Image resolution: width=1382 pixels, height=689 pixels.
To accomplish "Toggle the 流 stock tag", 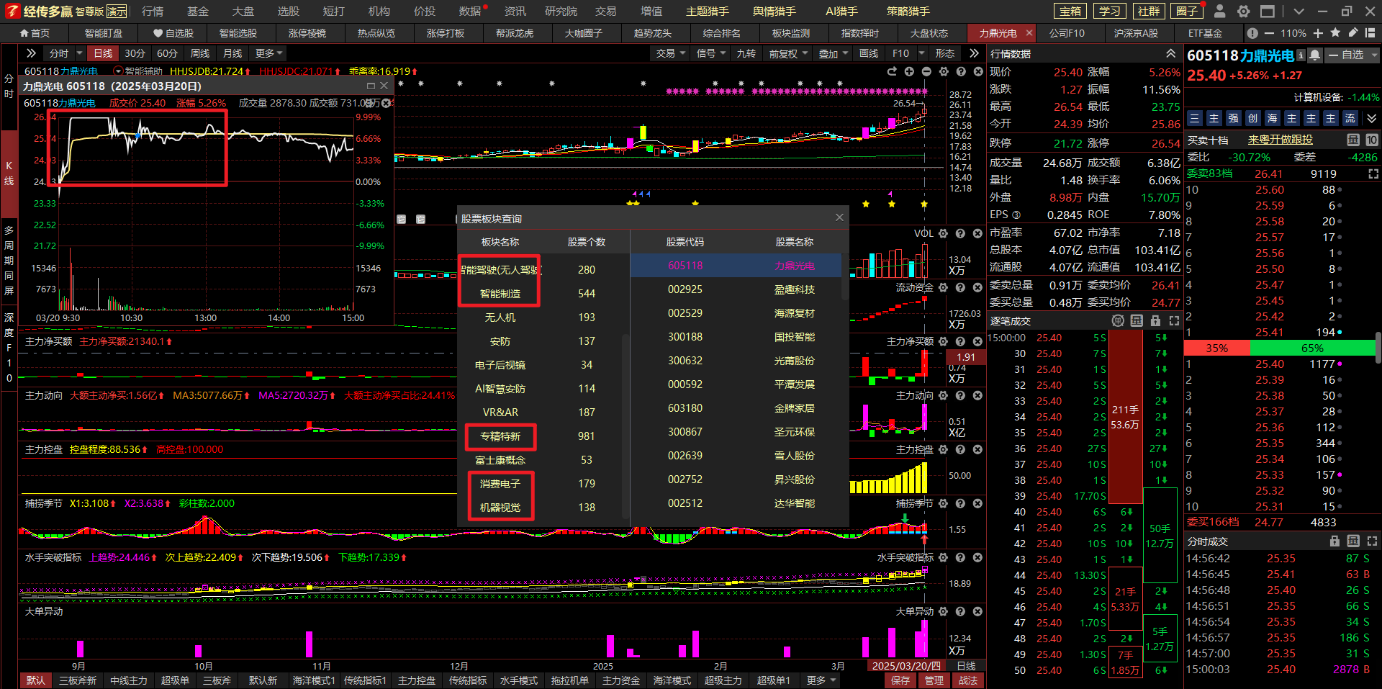I will [1350, 118].
